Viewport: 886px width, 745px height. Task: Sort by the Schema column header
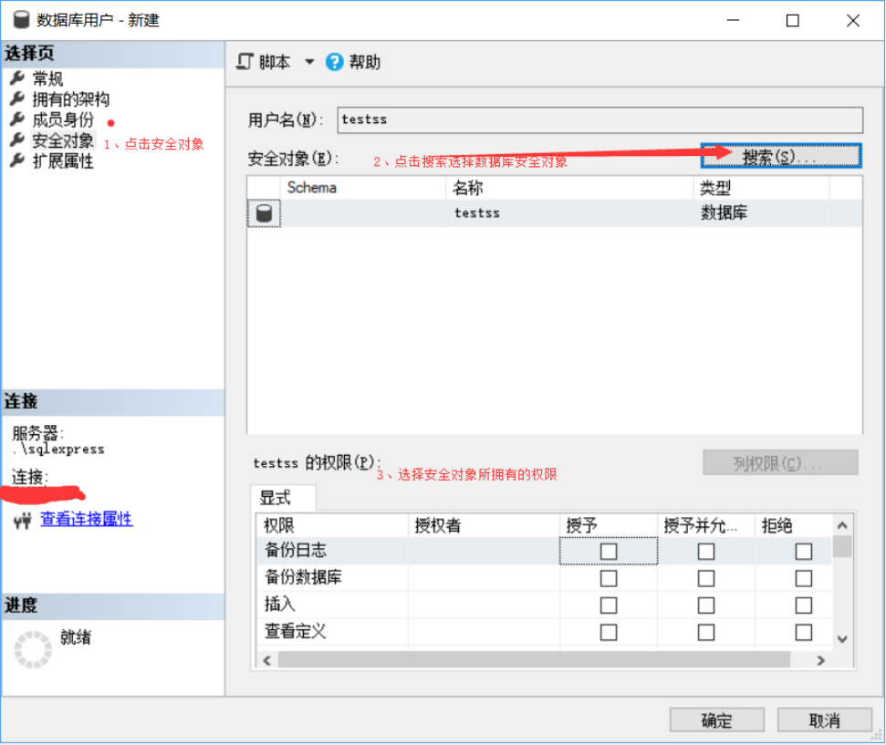tap(363, 188)
